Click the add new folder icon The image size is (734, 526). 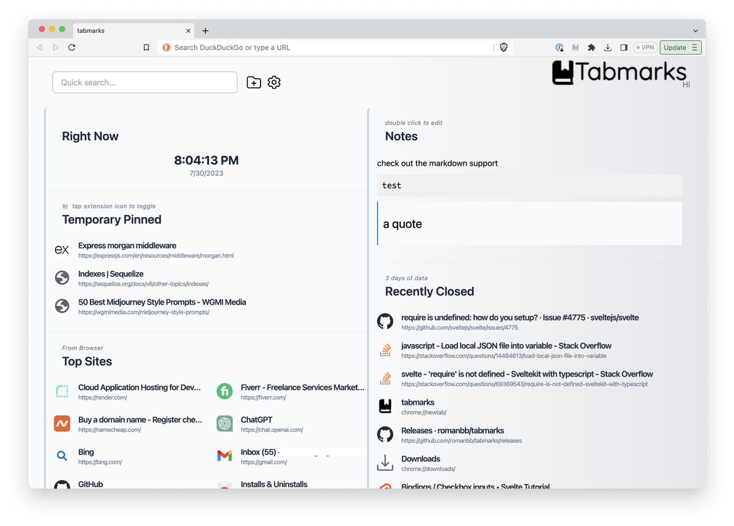[x=254, y=83]
